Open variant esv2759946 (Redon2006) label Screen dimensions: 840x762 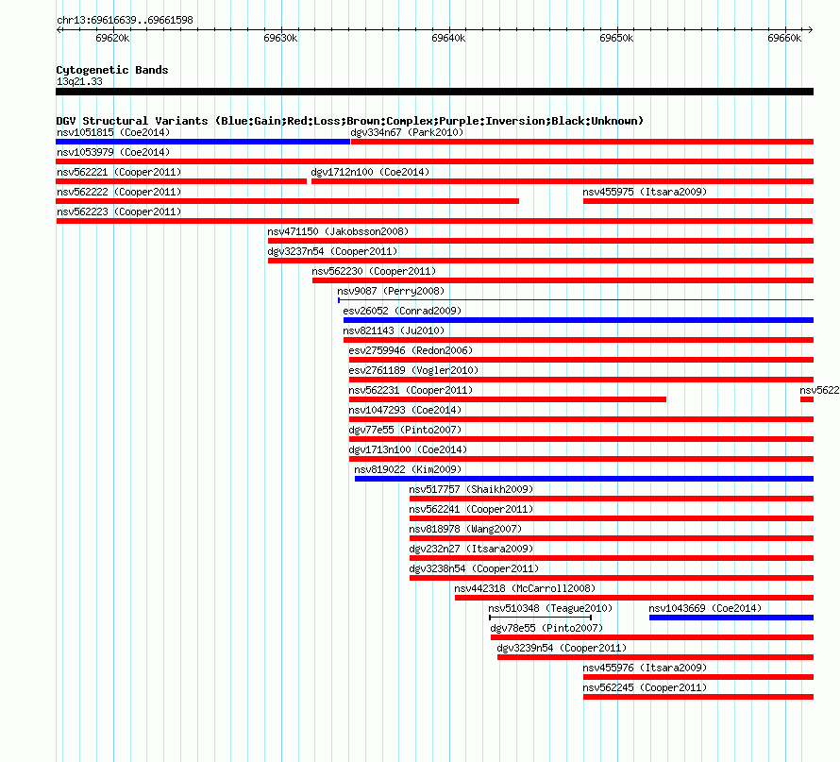411,350
